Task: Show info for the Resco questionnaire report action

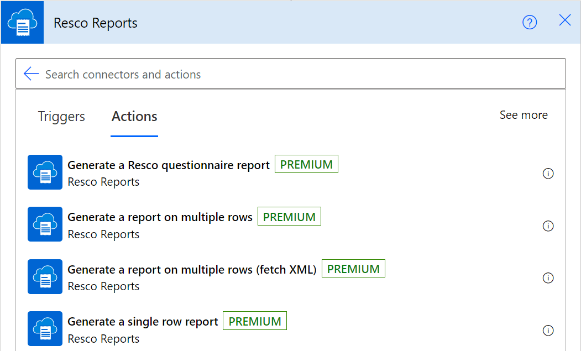Action: tap(548, 174)
